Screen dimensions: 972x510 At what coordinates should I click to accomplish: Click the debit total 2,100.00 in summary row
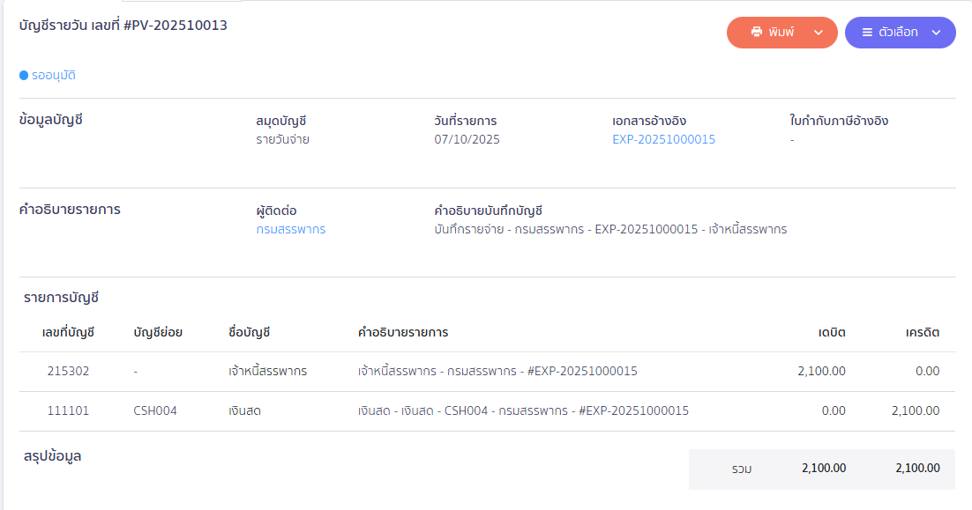[x=822, y=469]
